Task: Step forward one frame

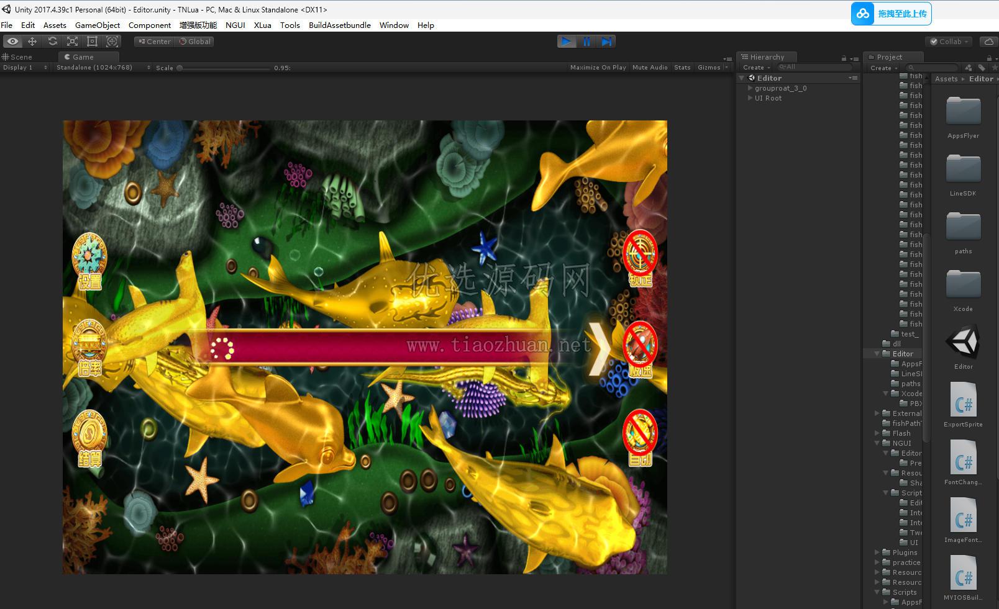Action: point(606,42)
